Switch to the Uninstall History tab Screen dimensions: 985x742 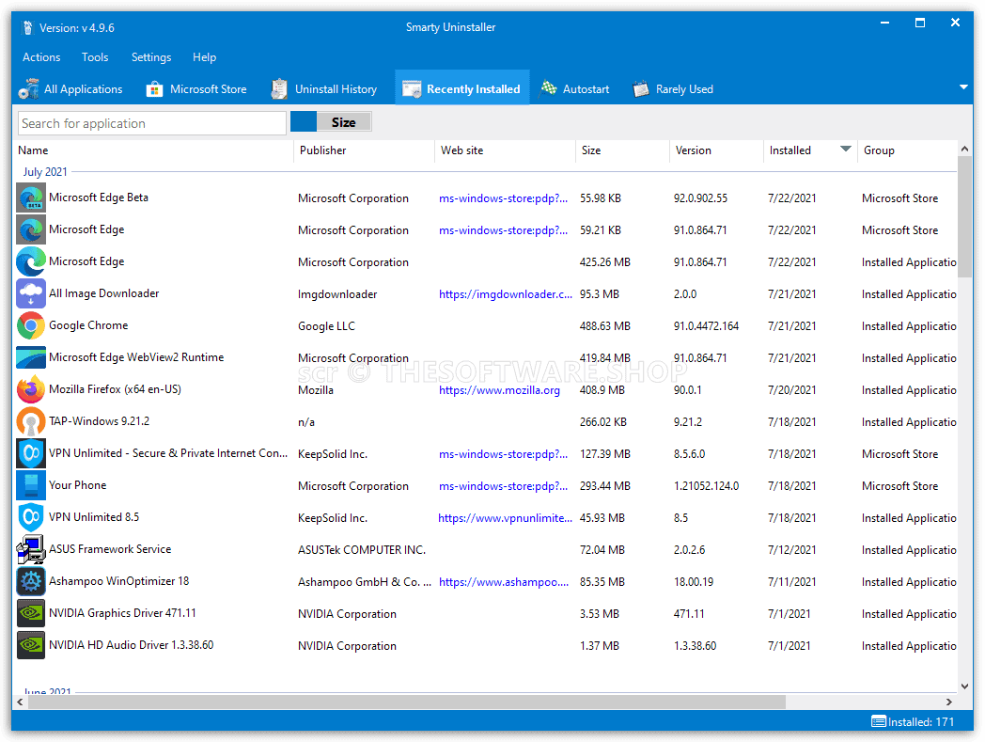tap(324, 89)
